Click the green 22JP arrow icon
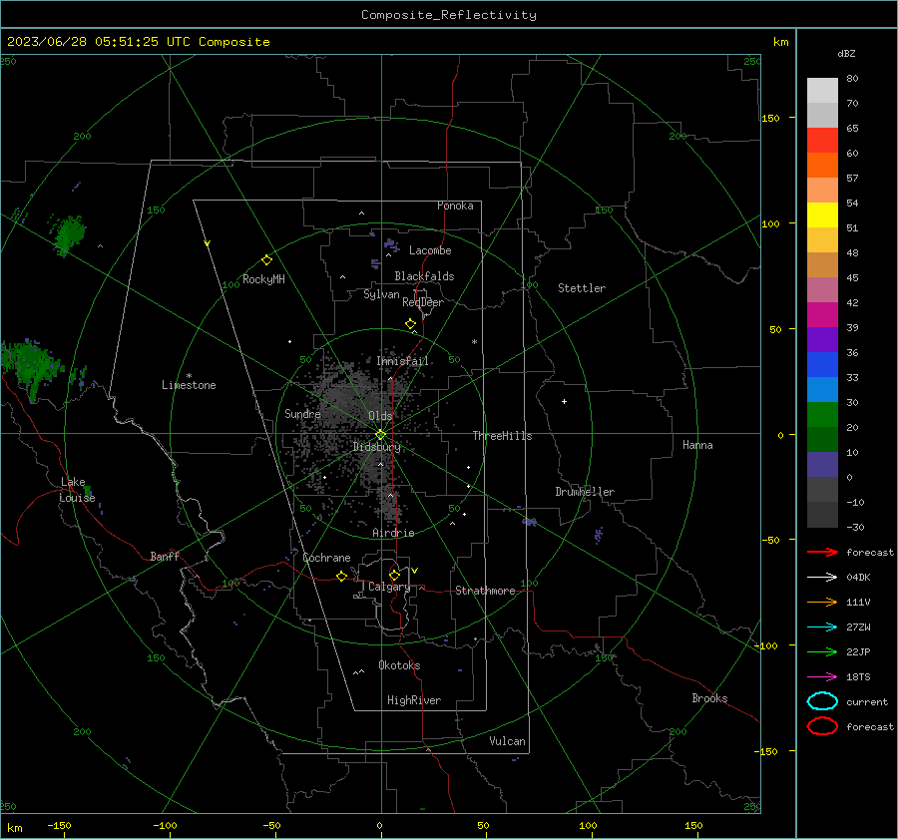Image resolution: width=898 pixels, height=839 pixels. click(822, 651)
